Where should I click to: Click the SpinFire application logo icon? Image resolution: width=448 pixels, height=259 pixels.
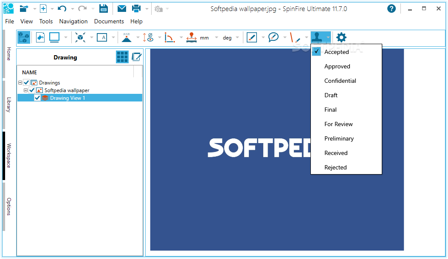click(x=8, y=8)
